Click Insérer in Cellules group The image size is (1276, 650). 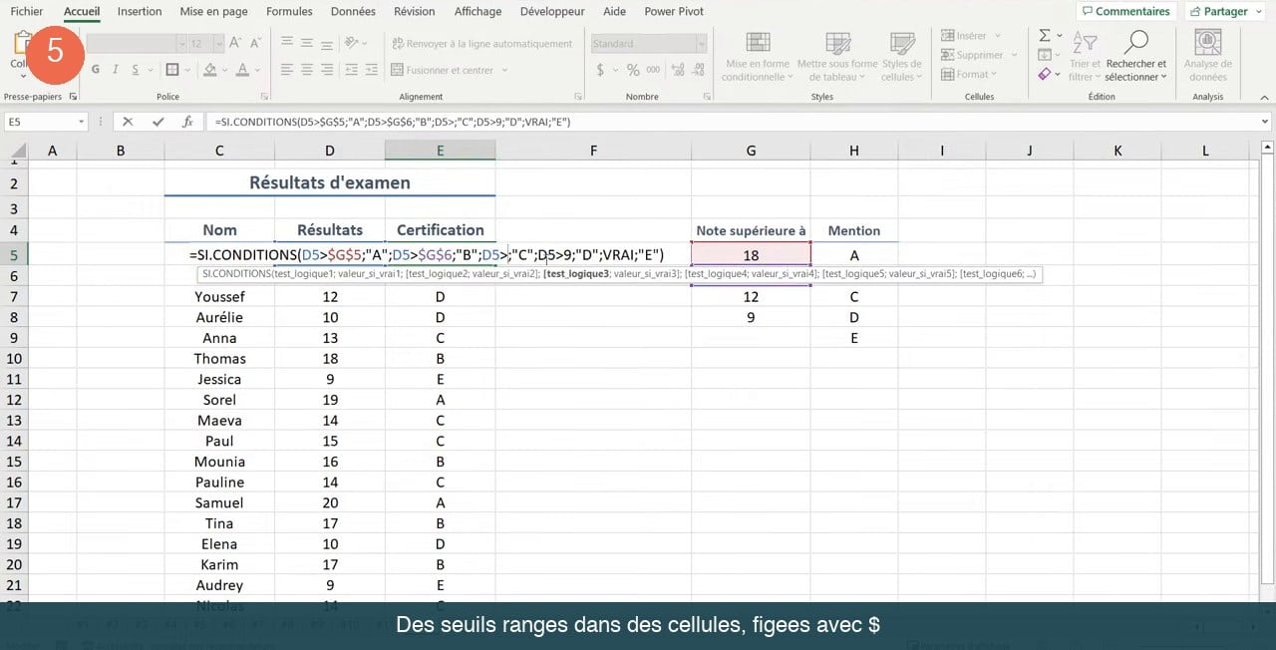(x=969, y=36)
